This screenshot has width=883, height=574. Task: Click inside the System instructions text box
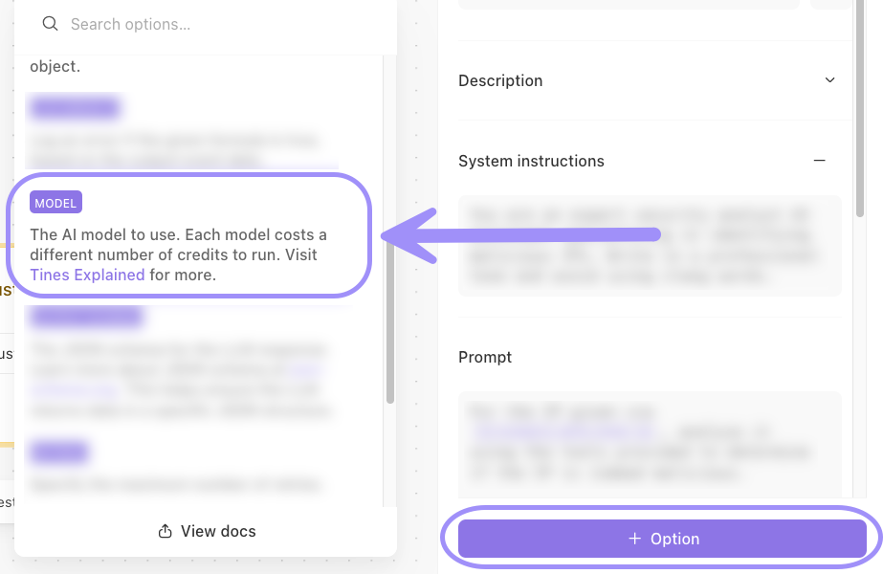(x=650, y=246)
